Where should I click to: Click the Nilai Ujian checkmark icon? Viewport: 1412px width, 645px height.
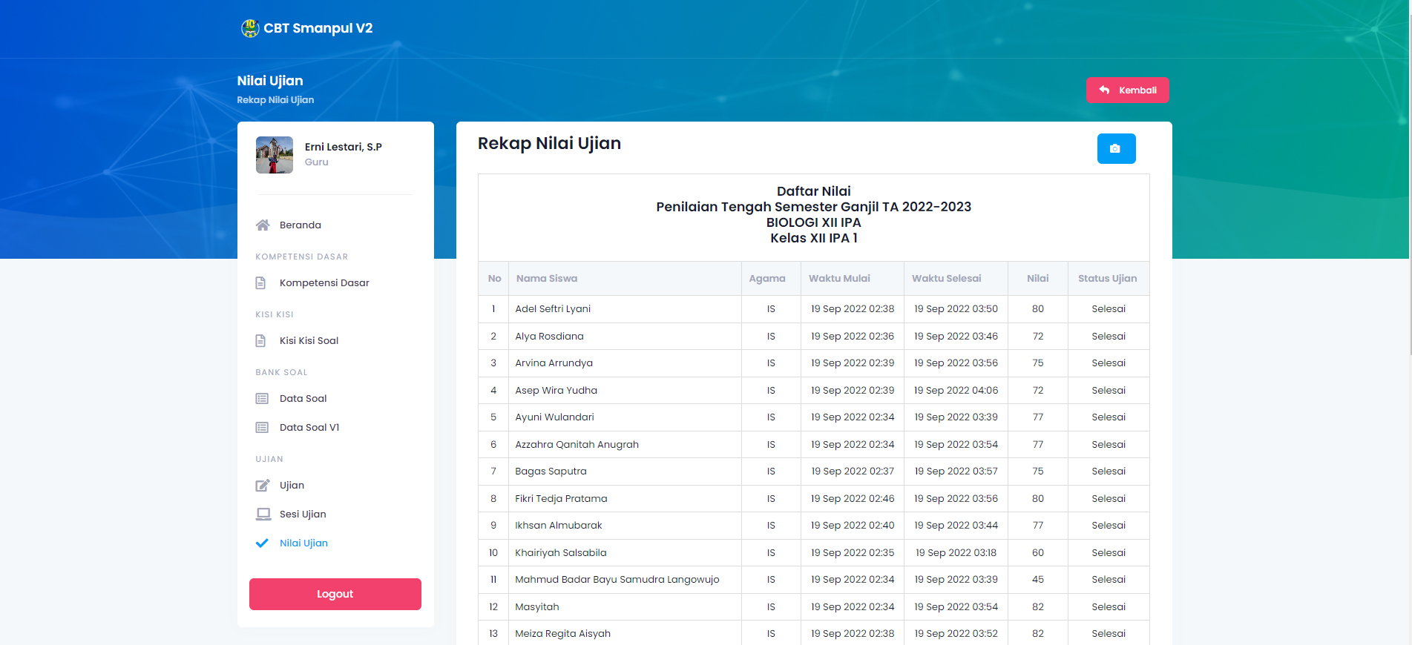click(262, 543)
